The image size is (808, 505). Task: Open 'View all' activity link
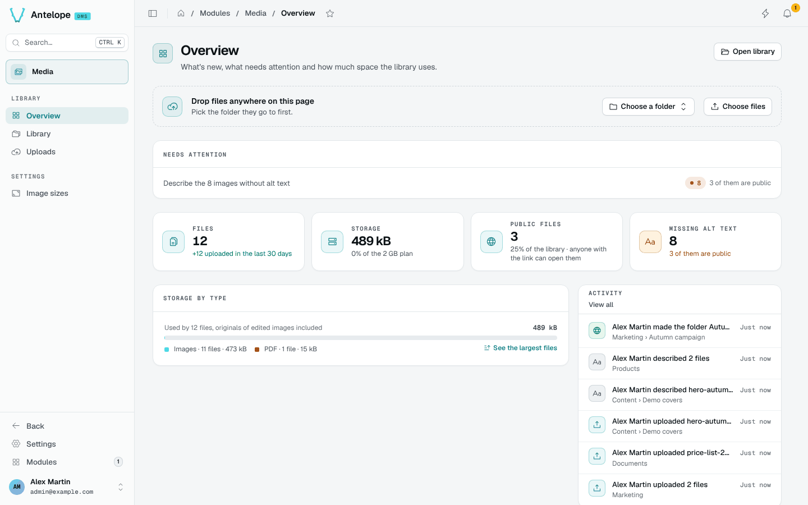pos(601,305)
